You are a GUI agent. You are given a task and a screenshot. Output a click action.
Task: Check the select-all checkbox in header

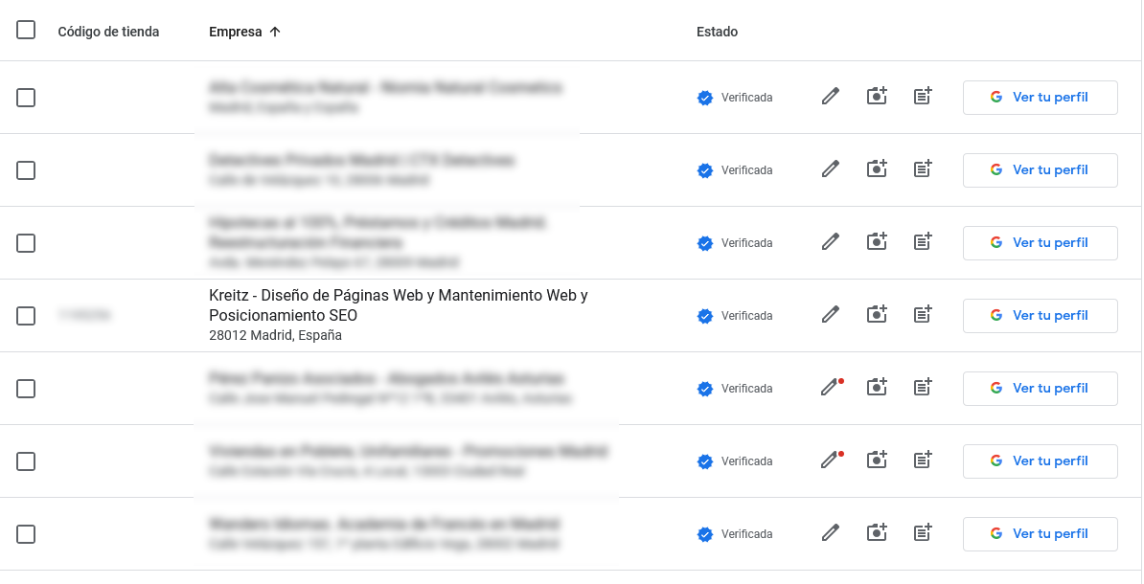pyautogui.click(x=26, y=30)
